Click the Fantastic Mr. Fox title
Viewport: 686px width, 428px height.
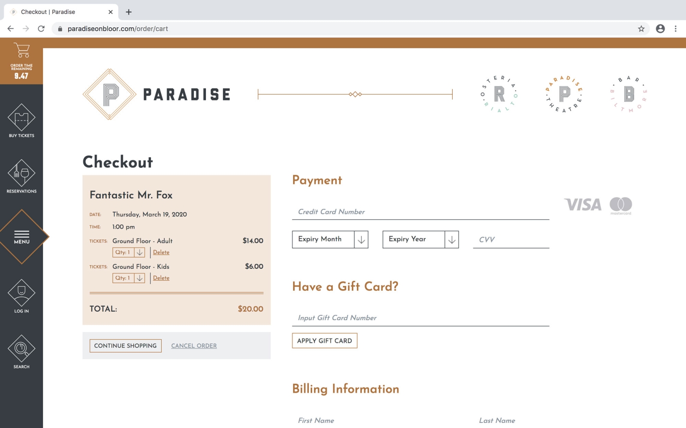(131, 195)
